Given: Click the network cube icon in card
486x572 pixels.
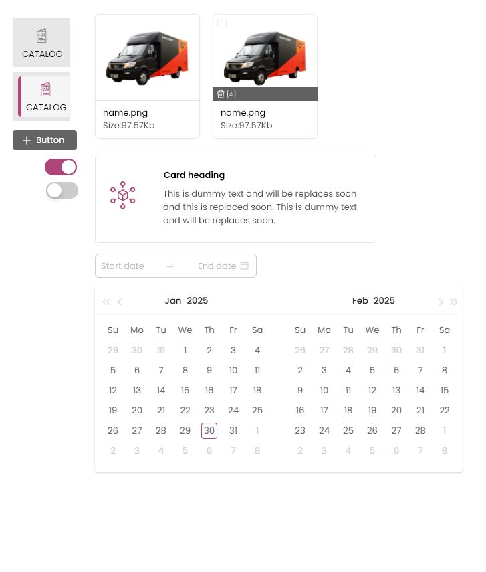Looking at the screenshot, I should point(123,195).
